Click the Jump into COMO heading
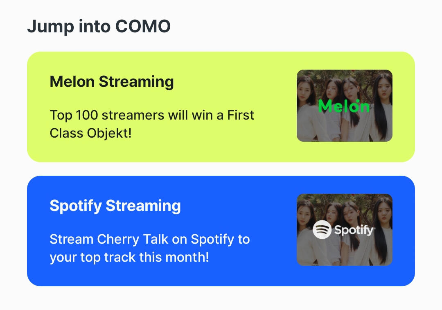Viewport: 442px width, 310px height. click(x=99, y=27)
